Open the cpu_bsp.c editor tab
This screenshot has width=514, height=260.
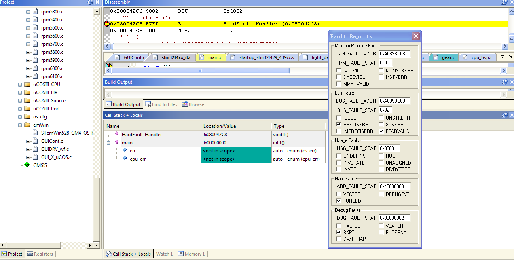(x=478, y=57)
